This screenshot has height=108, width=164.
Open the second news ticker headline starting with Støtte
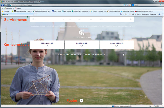[106, 26]
